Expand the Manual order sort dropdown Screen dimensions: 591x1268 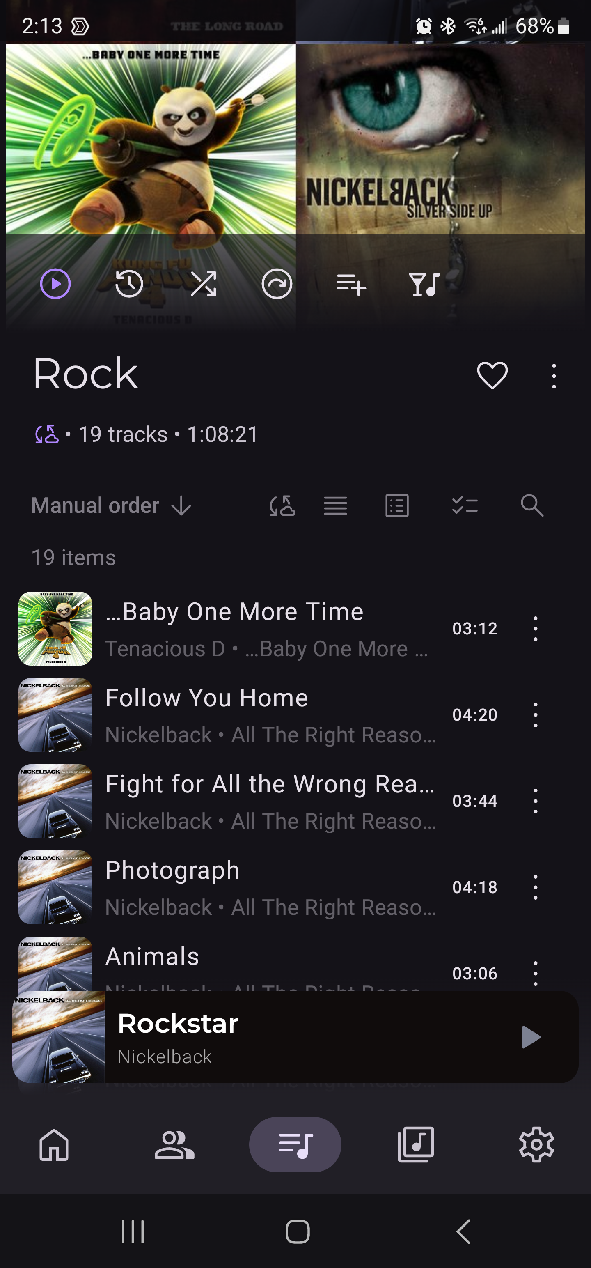(x=111, y=505)
